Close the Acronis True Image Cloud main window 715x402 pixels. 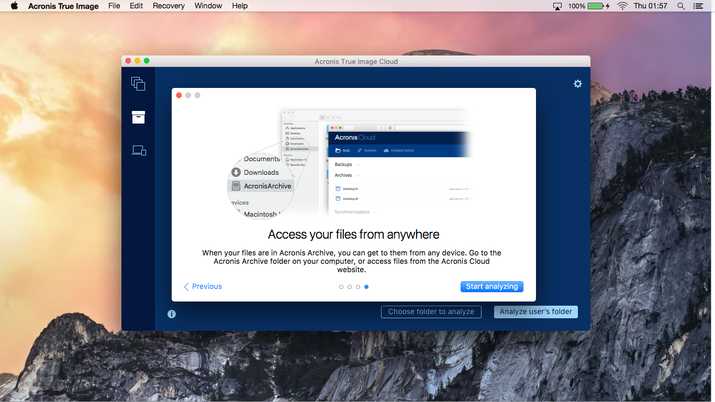tap(129, 61)
